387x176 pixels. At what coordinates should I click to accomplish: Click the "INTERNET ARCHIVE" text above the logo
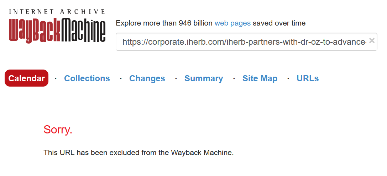point(57,12)
